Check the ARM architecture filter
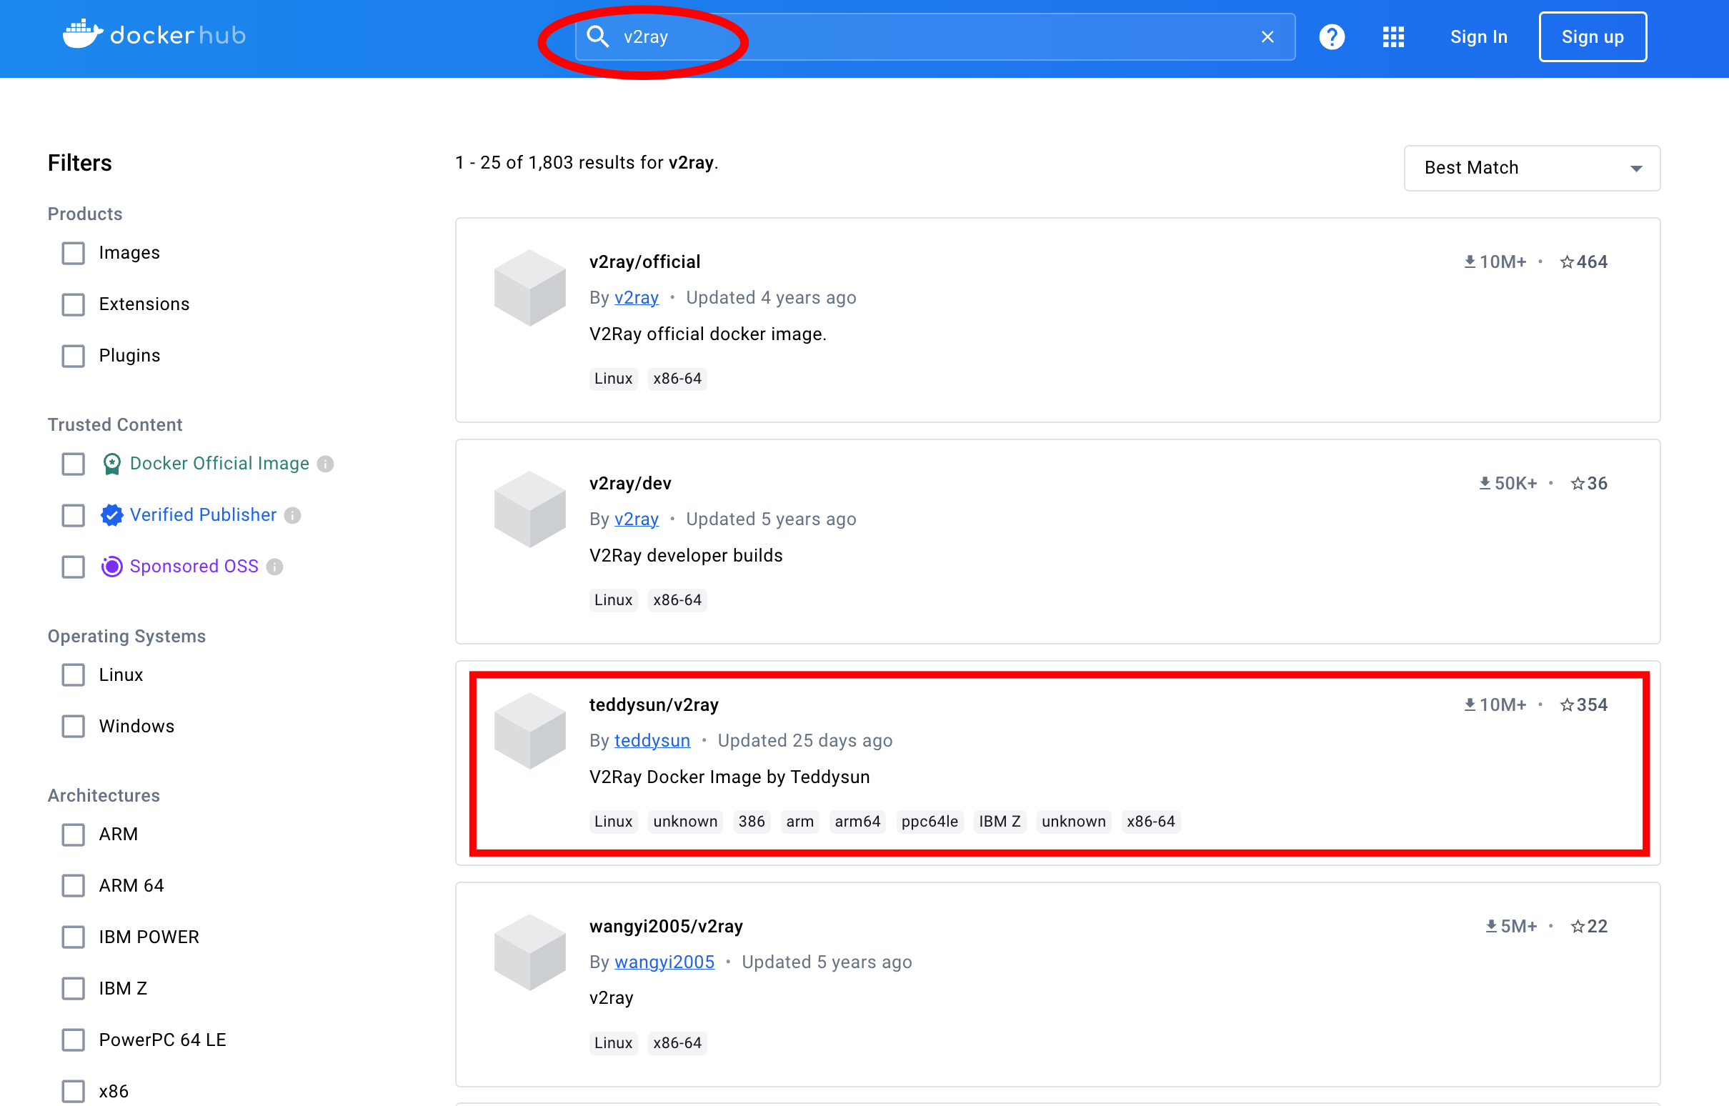 click(74, 835)
